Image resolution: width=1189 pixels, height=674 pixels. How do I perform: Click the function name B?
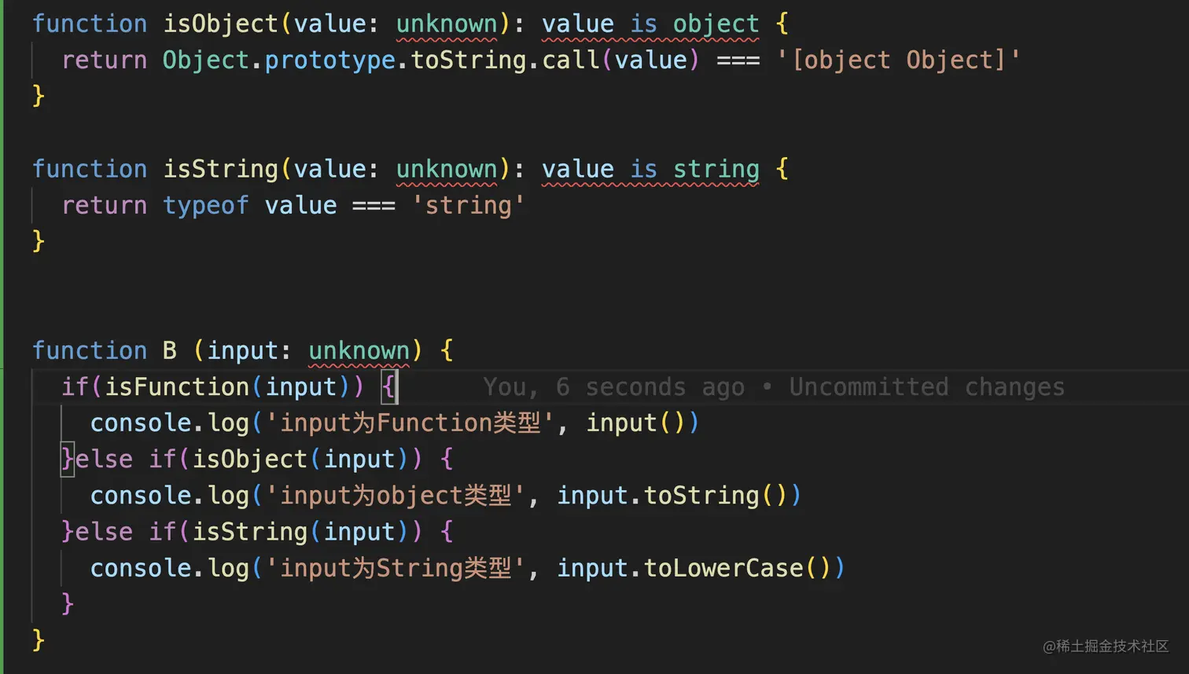(169, 351)
